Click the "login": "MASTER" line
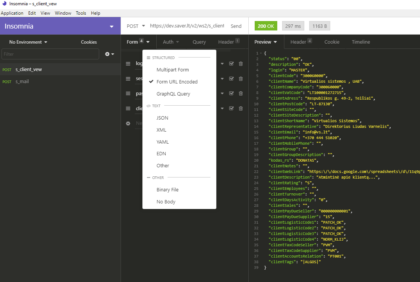The image size is (420, 282). coord(289,70)
